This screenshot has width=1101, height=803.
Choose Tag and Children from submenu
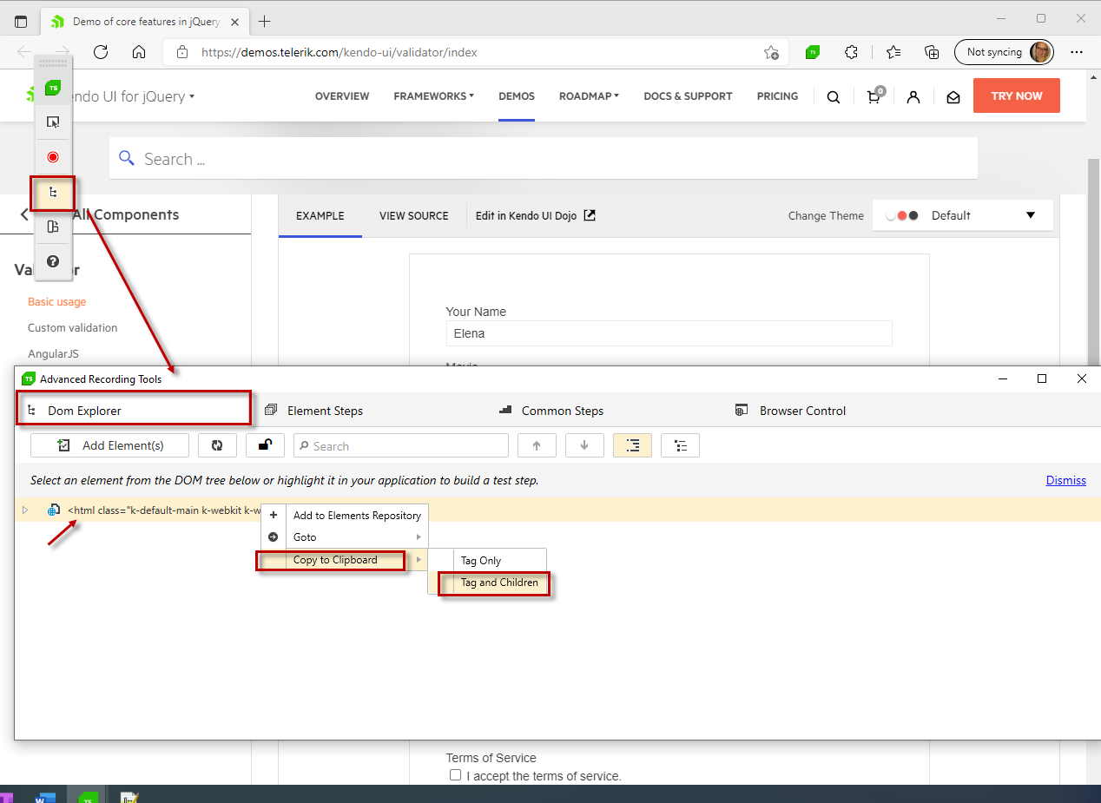click(499, 583)
